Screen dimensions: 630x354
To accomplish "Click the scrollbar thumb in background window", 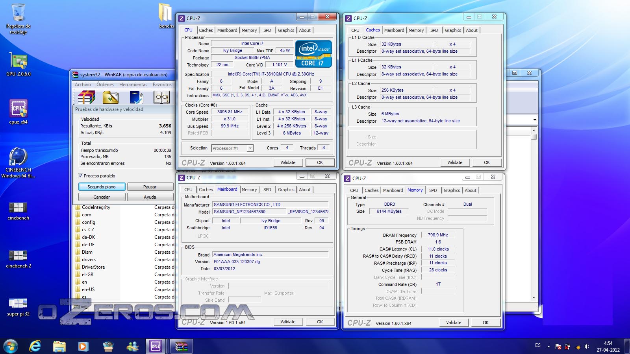I will 534,136.
